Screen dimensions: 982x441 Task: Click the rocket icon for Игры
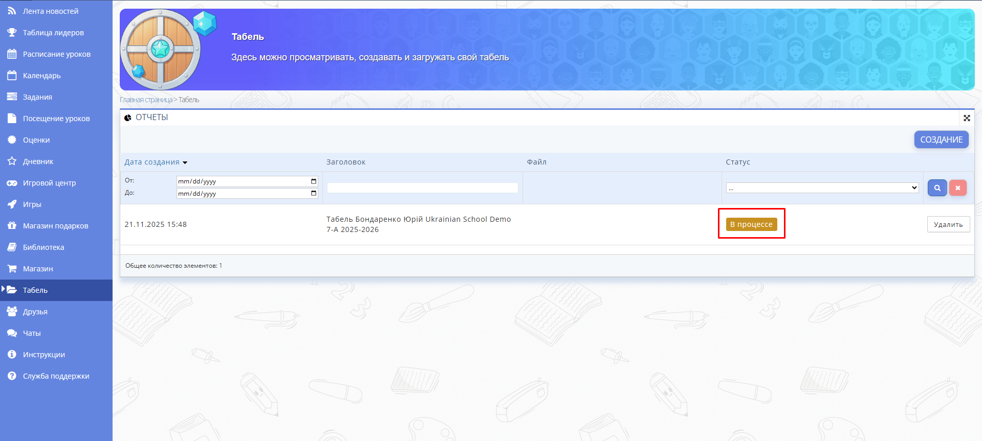(12, 204)
